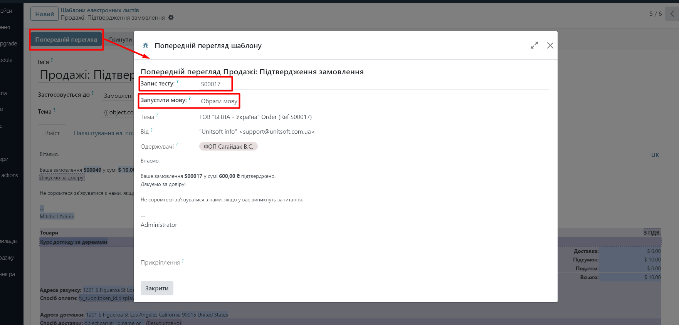The image size is (679, 325).
Task: Open the Обрати мову language dropdown
Action: click(x=219, y=101)
